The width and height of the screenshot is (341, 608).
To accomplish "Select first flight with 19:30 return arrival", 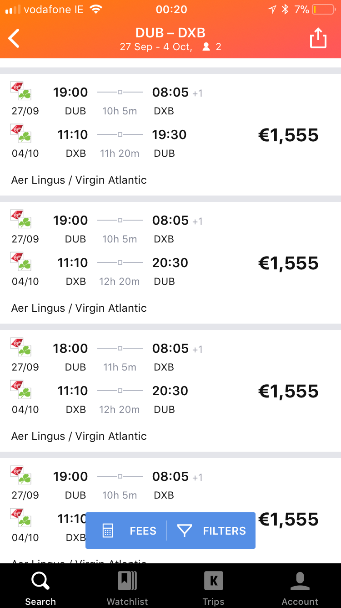I will (170, 135).
